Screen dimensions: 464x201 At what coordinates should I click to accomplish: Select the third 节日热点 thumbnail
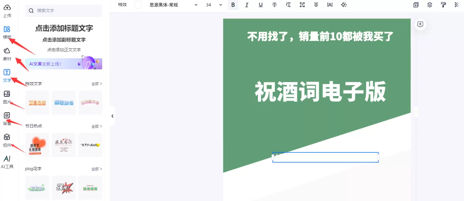pyautogui.click(x=90, y=145)
